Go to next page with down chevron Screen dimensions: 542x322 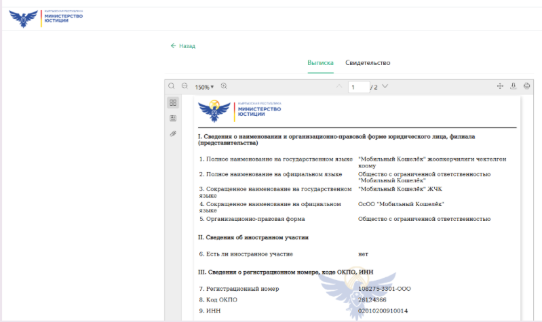click(x=385, y=87)
